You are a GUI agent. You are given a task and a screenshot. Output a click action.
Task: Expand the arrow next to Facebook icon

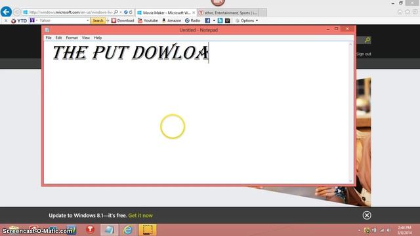coord(214,20)
